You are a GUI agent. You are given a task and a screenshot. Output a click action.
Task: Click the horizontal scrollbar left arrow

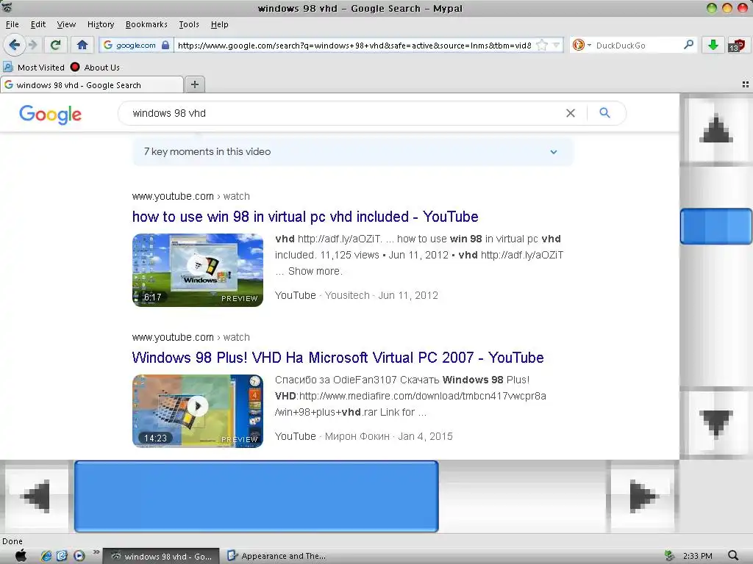[37, 496]
